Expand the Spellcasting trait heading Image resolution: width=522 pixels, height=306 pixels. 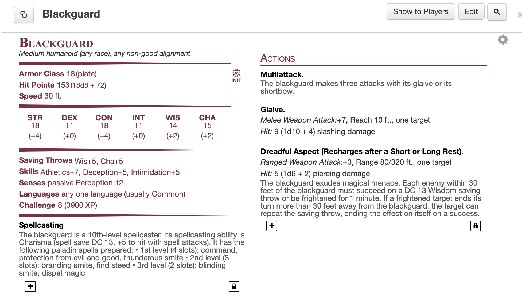click(x=41, y=225)
